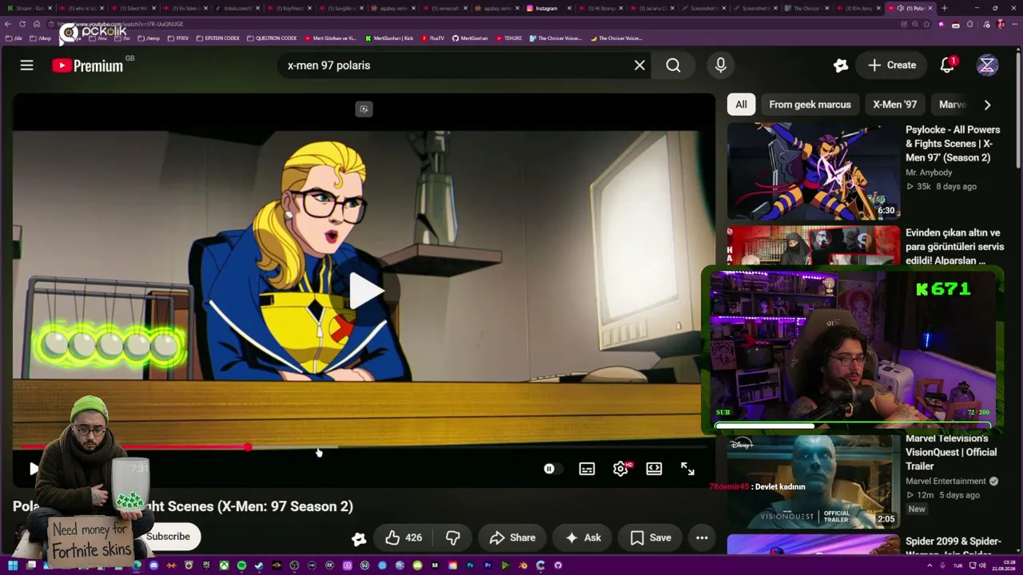Open Photoshop from the taskbar

(470, 565)
